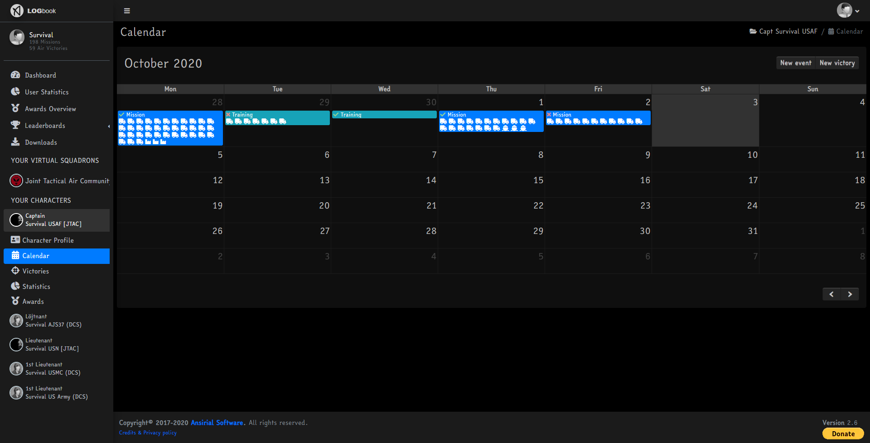Open the user avatar dropdown in header

848,10
